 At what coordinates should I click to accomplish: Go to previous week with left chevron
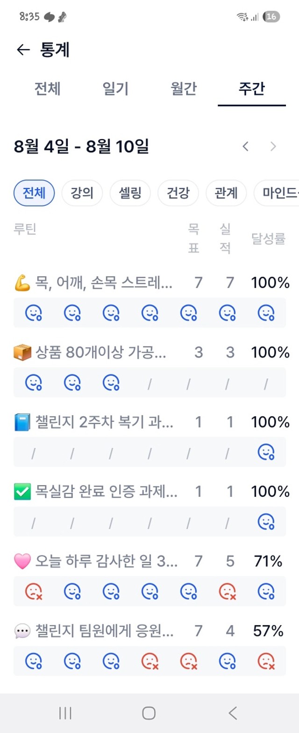[x=245, y=146]
